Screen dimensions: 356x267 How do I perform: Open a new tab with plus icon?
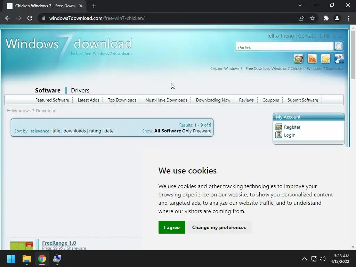coord(94,6)
